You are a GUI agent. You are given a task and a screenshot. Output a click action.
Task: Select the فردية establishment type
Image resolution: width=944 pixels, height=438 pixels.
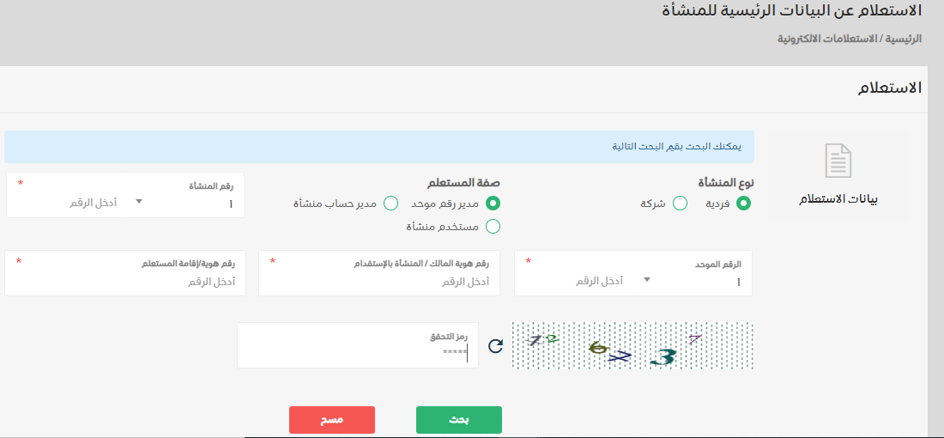(743, 204)
